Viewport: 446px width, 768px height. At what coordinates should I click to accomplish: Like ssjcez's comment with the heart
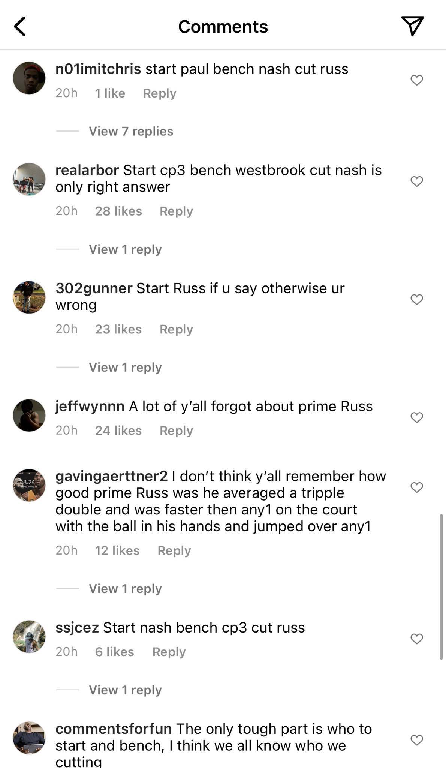(417, 639)
